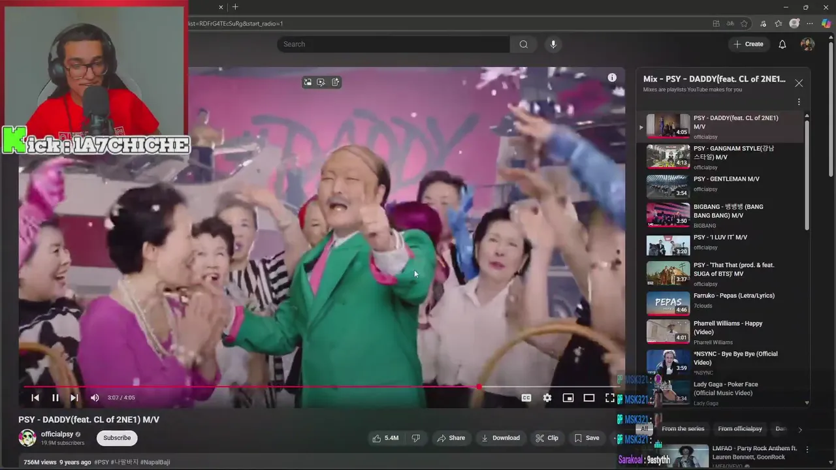Expand more filter chips with arrow
This screenshot has width=836, height=470.
[x=800, y=430]
